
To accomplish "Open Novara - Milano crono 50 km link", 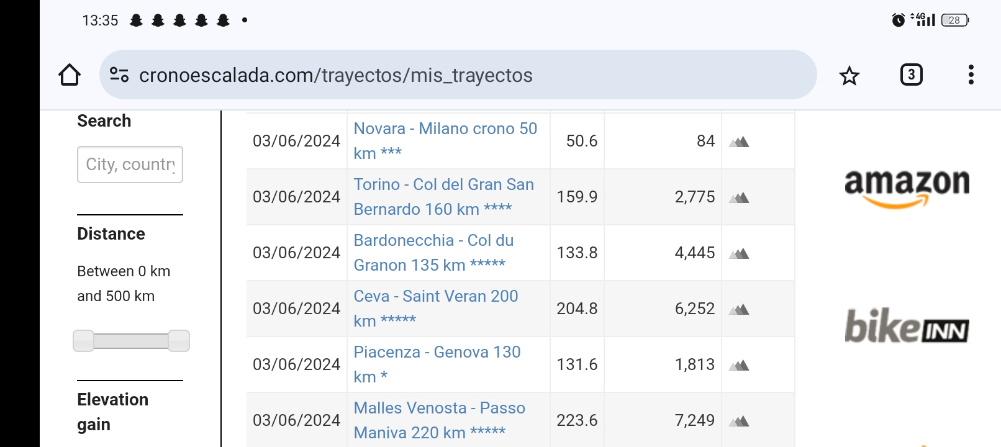I will [x=445, y=129].
